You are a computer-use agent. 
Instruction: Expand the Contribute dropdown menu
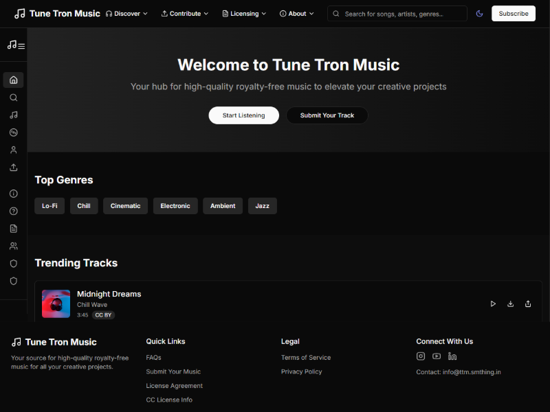185,14
